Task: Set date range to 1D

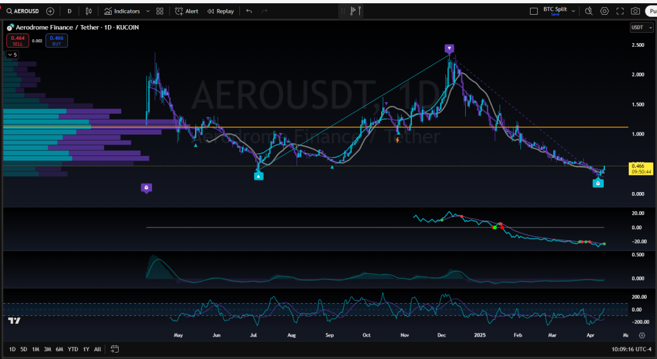Action: click(x=12, y=349)
